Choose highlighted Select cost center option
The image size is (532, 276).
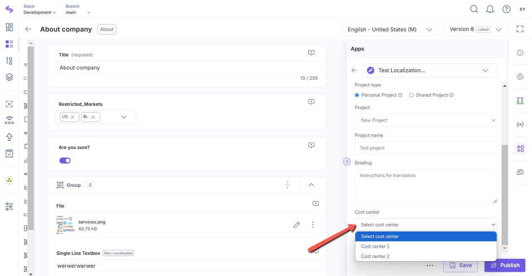point(426,236)
